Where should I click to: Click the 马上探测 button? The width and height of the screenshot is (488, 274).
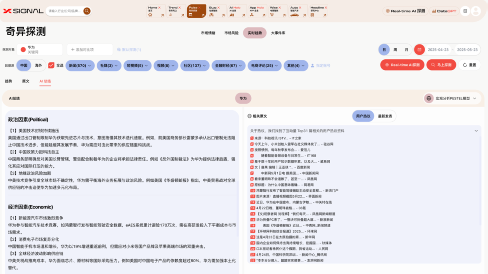click(441, 65)
